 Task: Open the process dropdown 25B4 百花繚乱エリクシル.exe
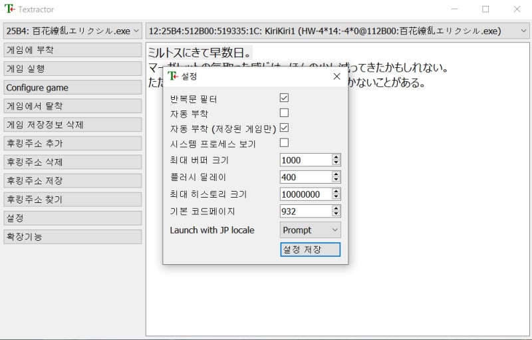(x=72, y=31)
